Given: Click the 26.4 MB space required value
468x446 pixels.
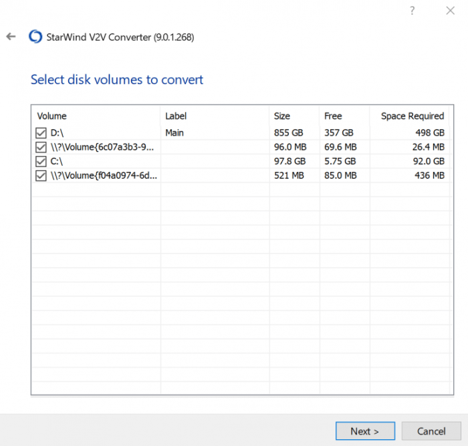Looking at the screenshot, I should coord(429,147).
